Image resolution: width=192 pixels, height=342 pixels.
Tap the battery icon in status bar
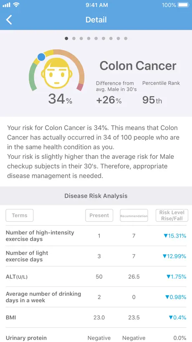point(183,5)
